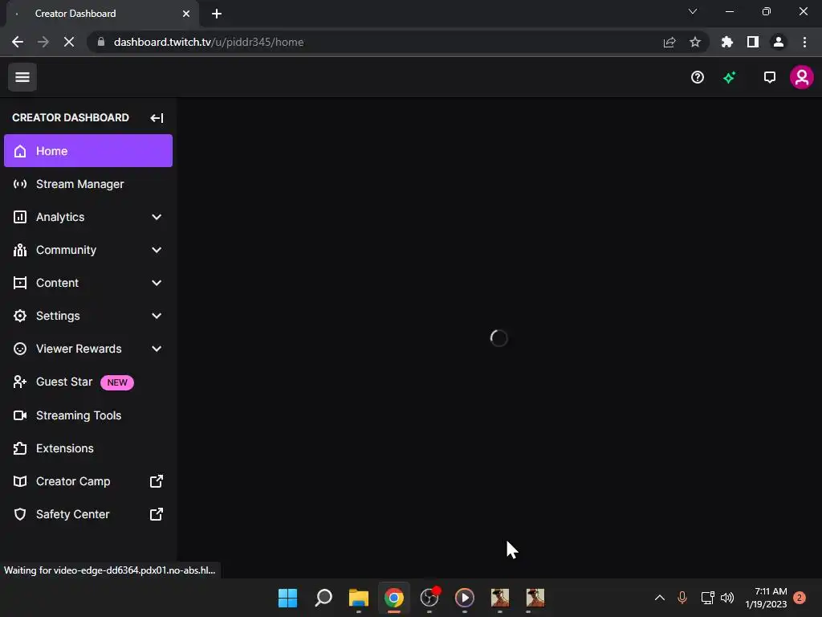Open the Windows Start menu
Viewport: 822px width, 617px height.
[288, 598]
